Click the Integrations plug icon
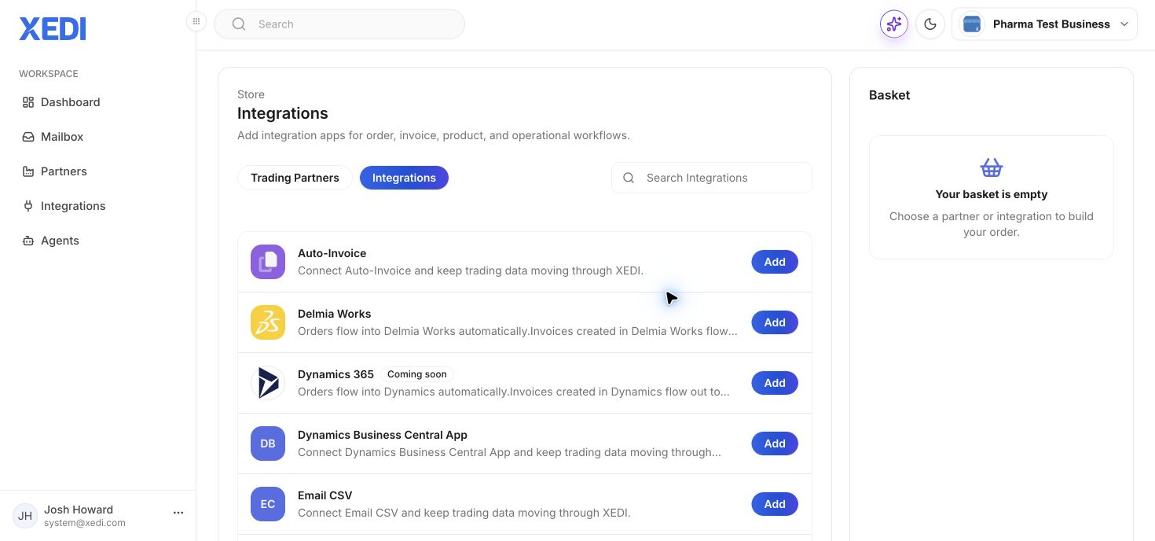This screenshot has width=1155, height=541. pos(28,206)
